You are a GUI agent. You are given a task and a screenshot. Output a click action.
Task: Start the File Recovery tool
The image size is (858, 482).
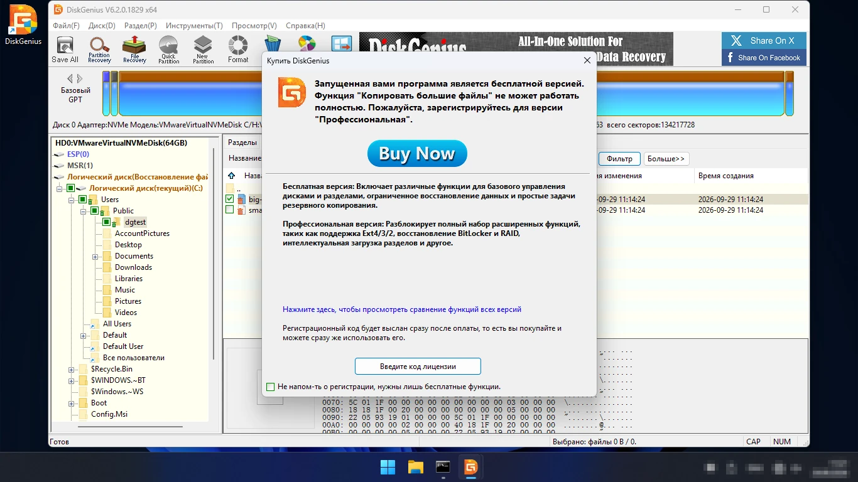point(134,50)
